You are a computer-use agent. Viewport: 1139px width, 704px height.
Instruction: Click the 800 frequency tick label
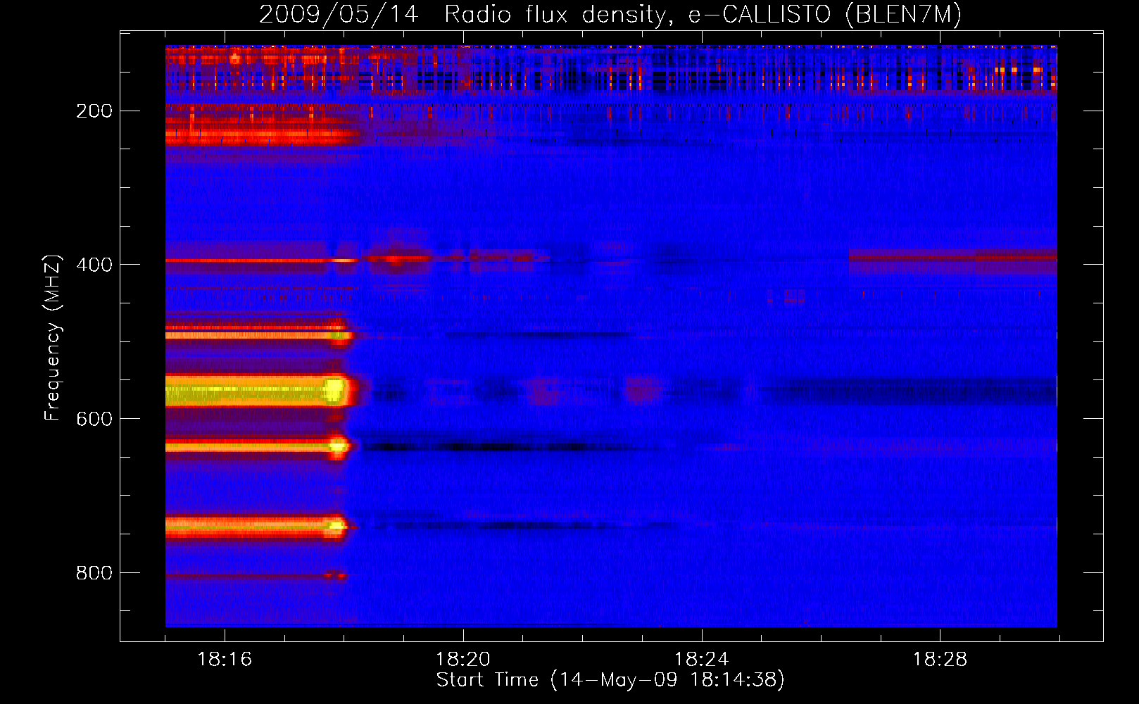[x=94, y=573]
